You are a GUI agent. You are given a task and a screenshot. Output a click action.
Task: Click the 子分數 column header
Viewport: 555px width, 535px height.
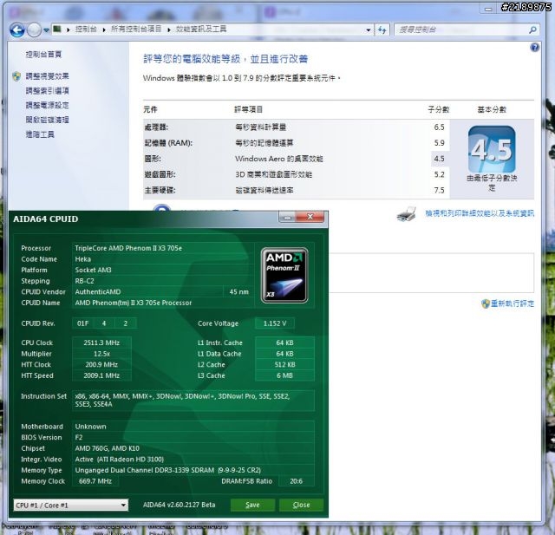coord(439,110)
